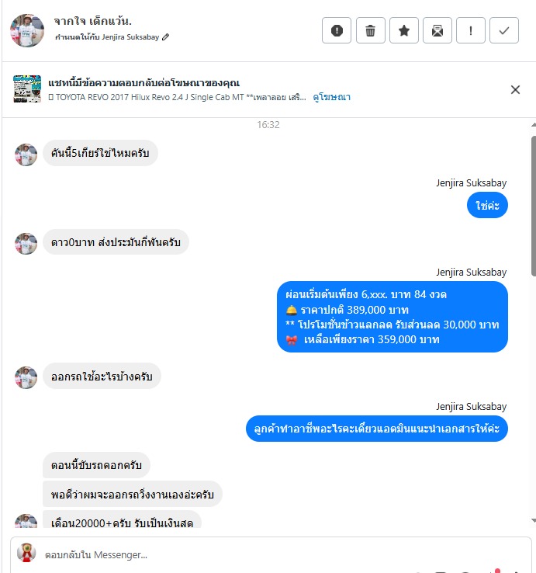This screenshot has height=573, width=536.
Task: Focus the ตอบกลับใน Messenger reply field
Action: point(270,554)
